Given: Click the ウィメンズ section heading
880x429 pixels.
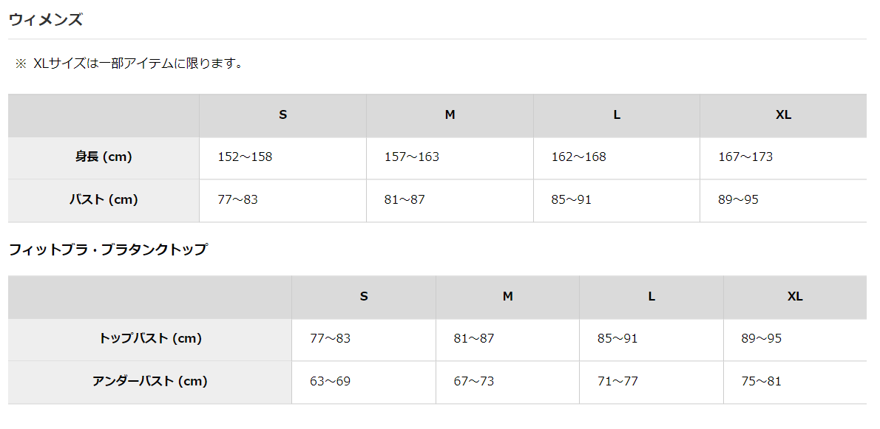Looking at the screenshot, I should 45,20.
